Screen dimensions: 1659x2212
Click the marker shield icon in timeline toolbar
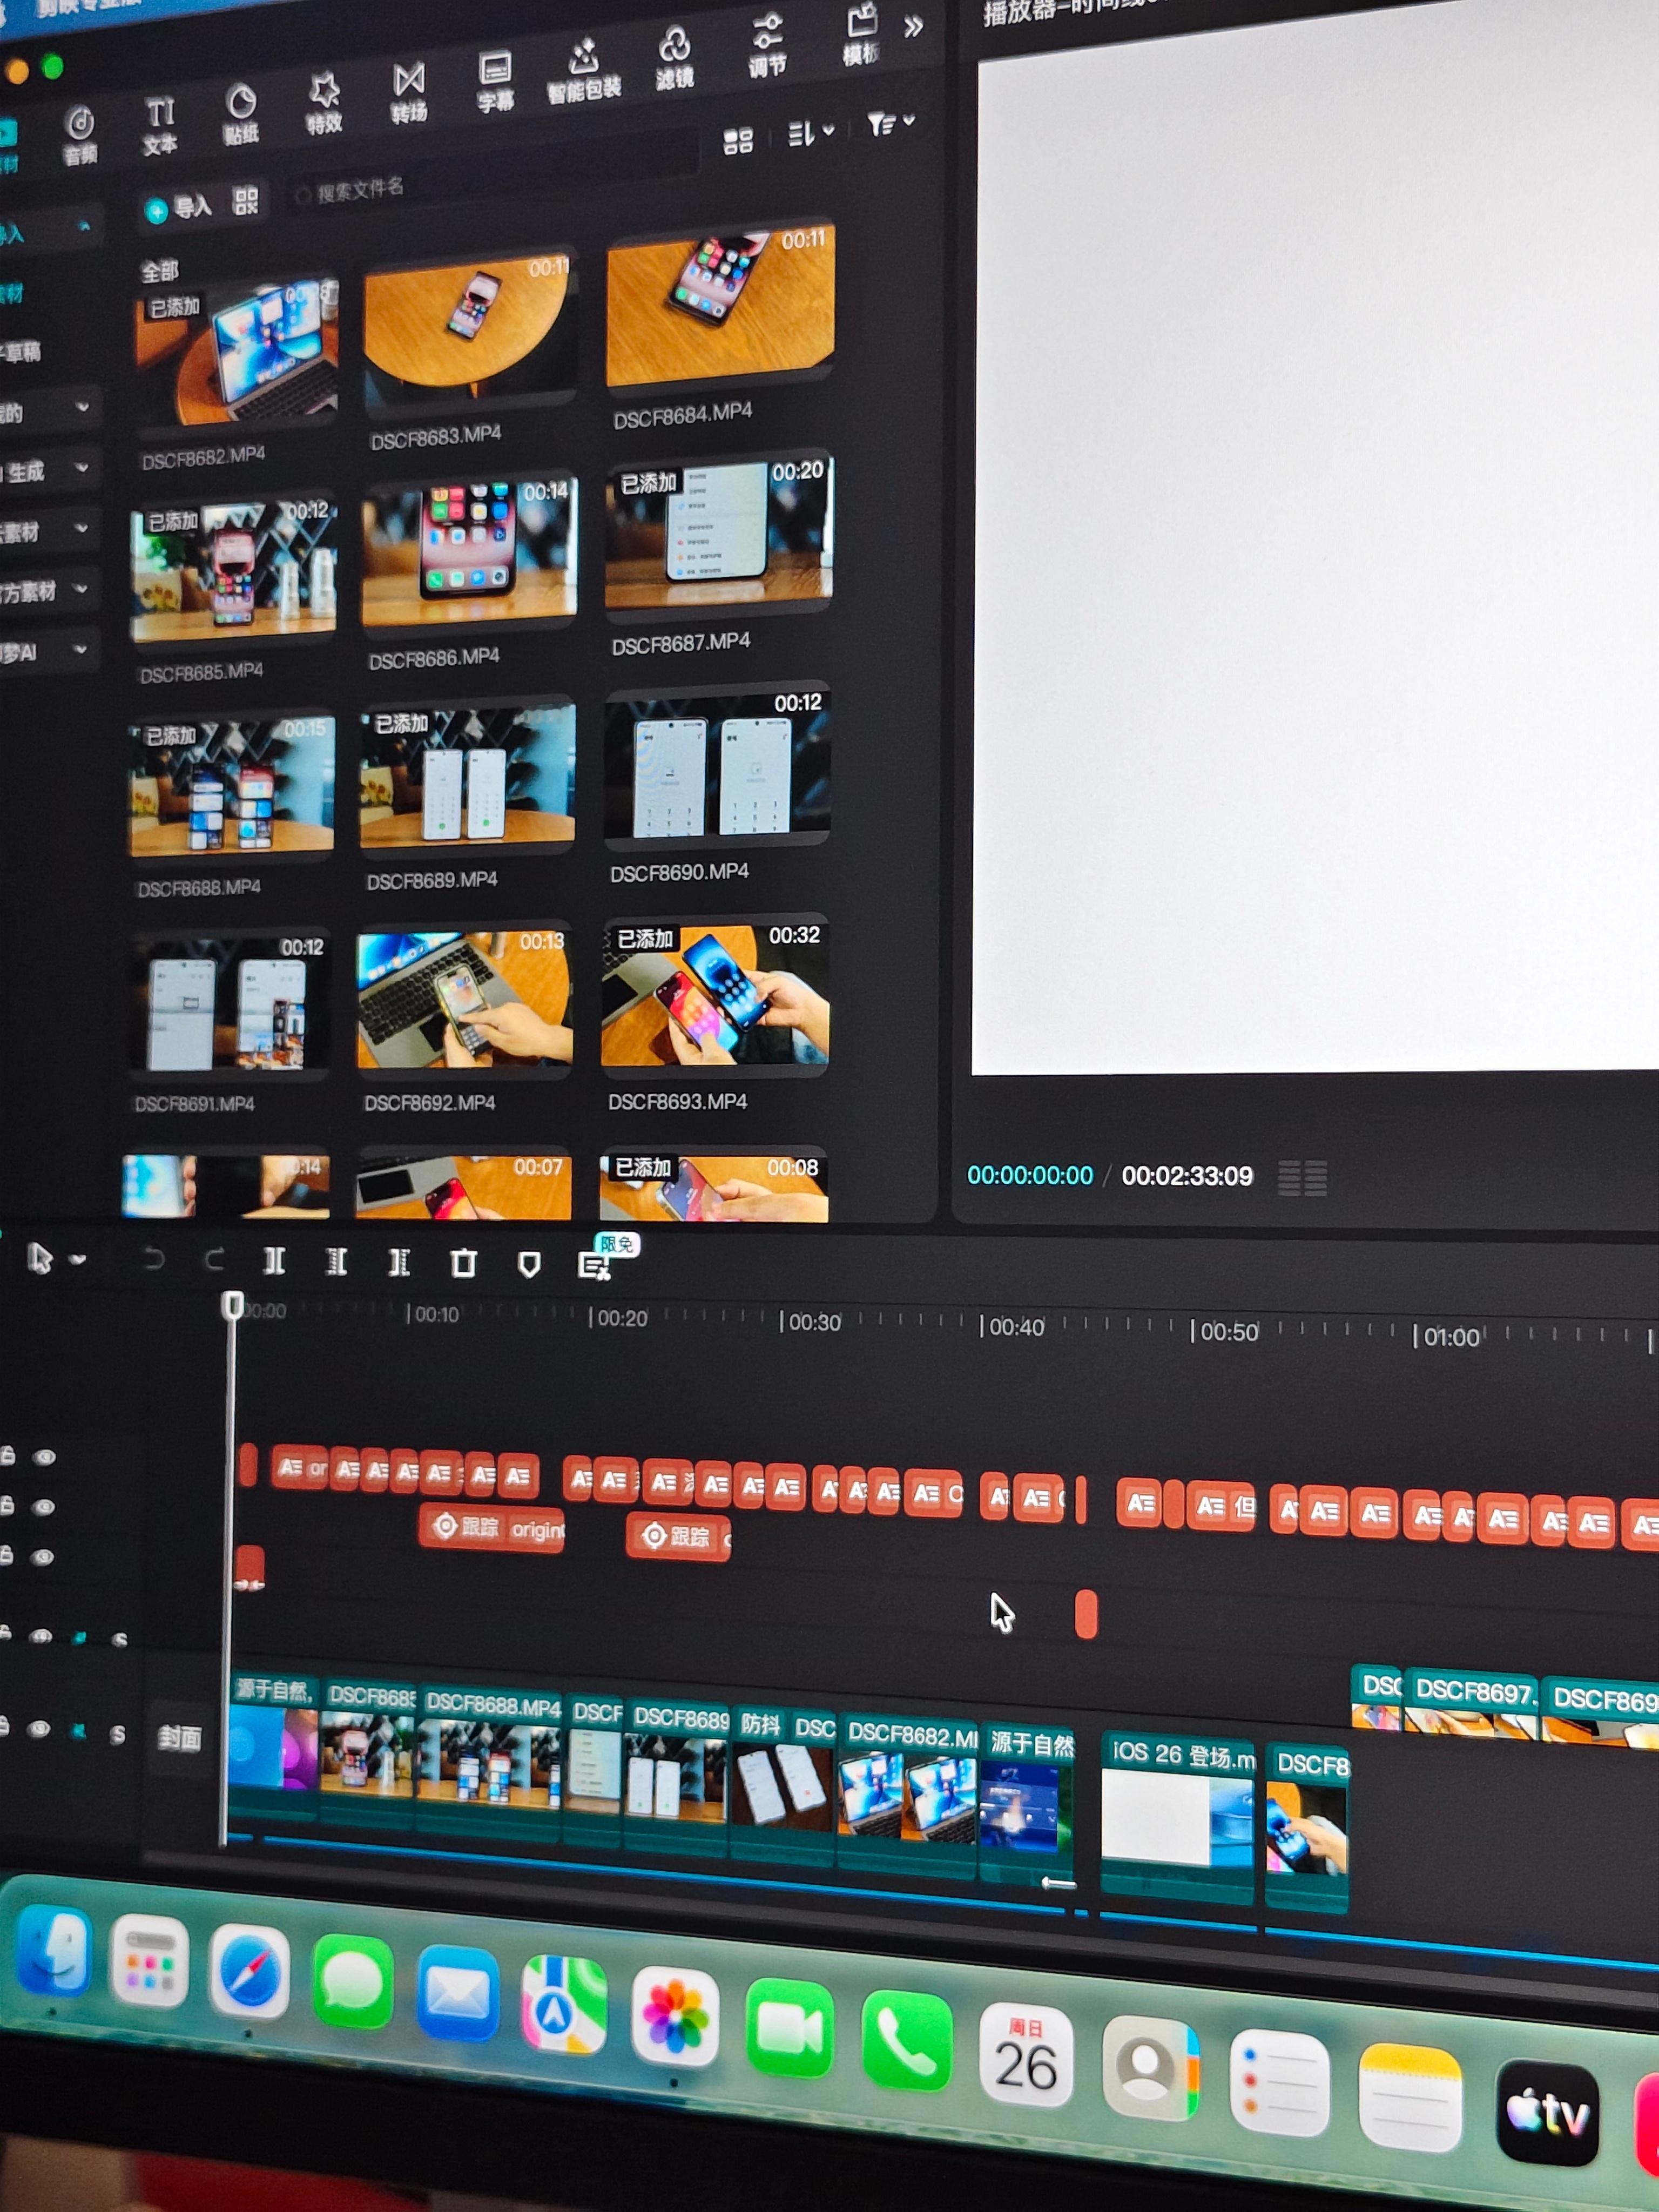click(529, 1265)
